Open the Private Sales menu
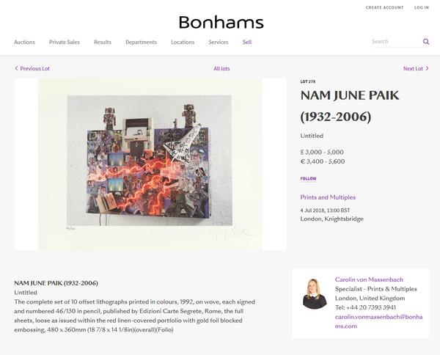Screen dimensions: 440x355 pos(65,42)
